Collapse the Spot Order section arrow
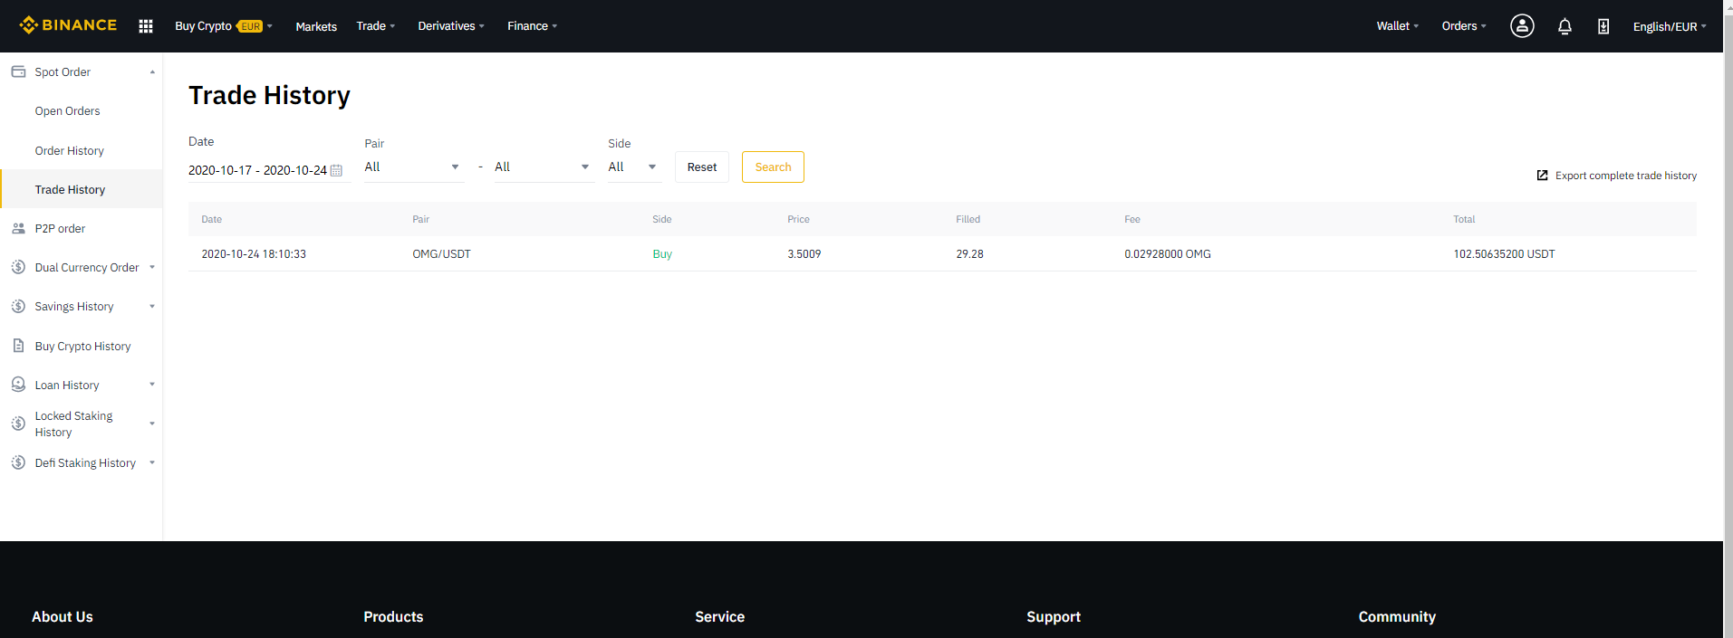This screenshot has width=1733, height=638. (152, 72)
